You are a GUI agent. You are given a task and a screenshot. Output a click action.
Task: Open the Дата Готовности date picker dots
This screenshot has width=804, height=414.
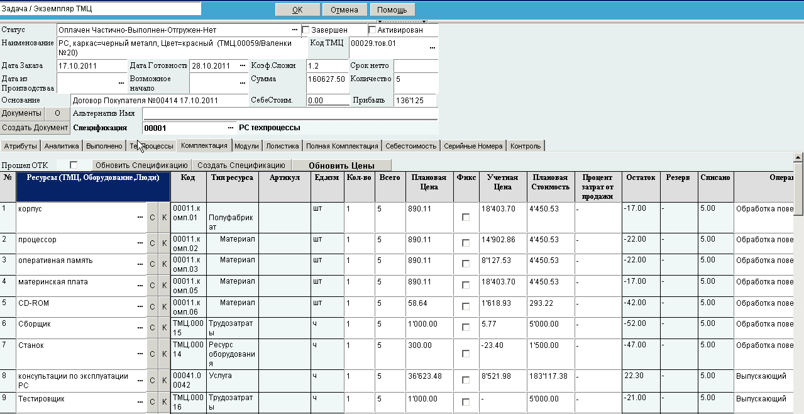(x=243, y=66)
